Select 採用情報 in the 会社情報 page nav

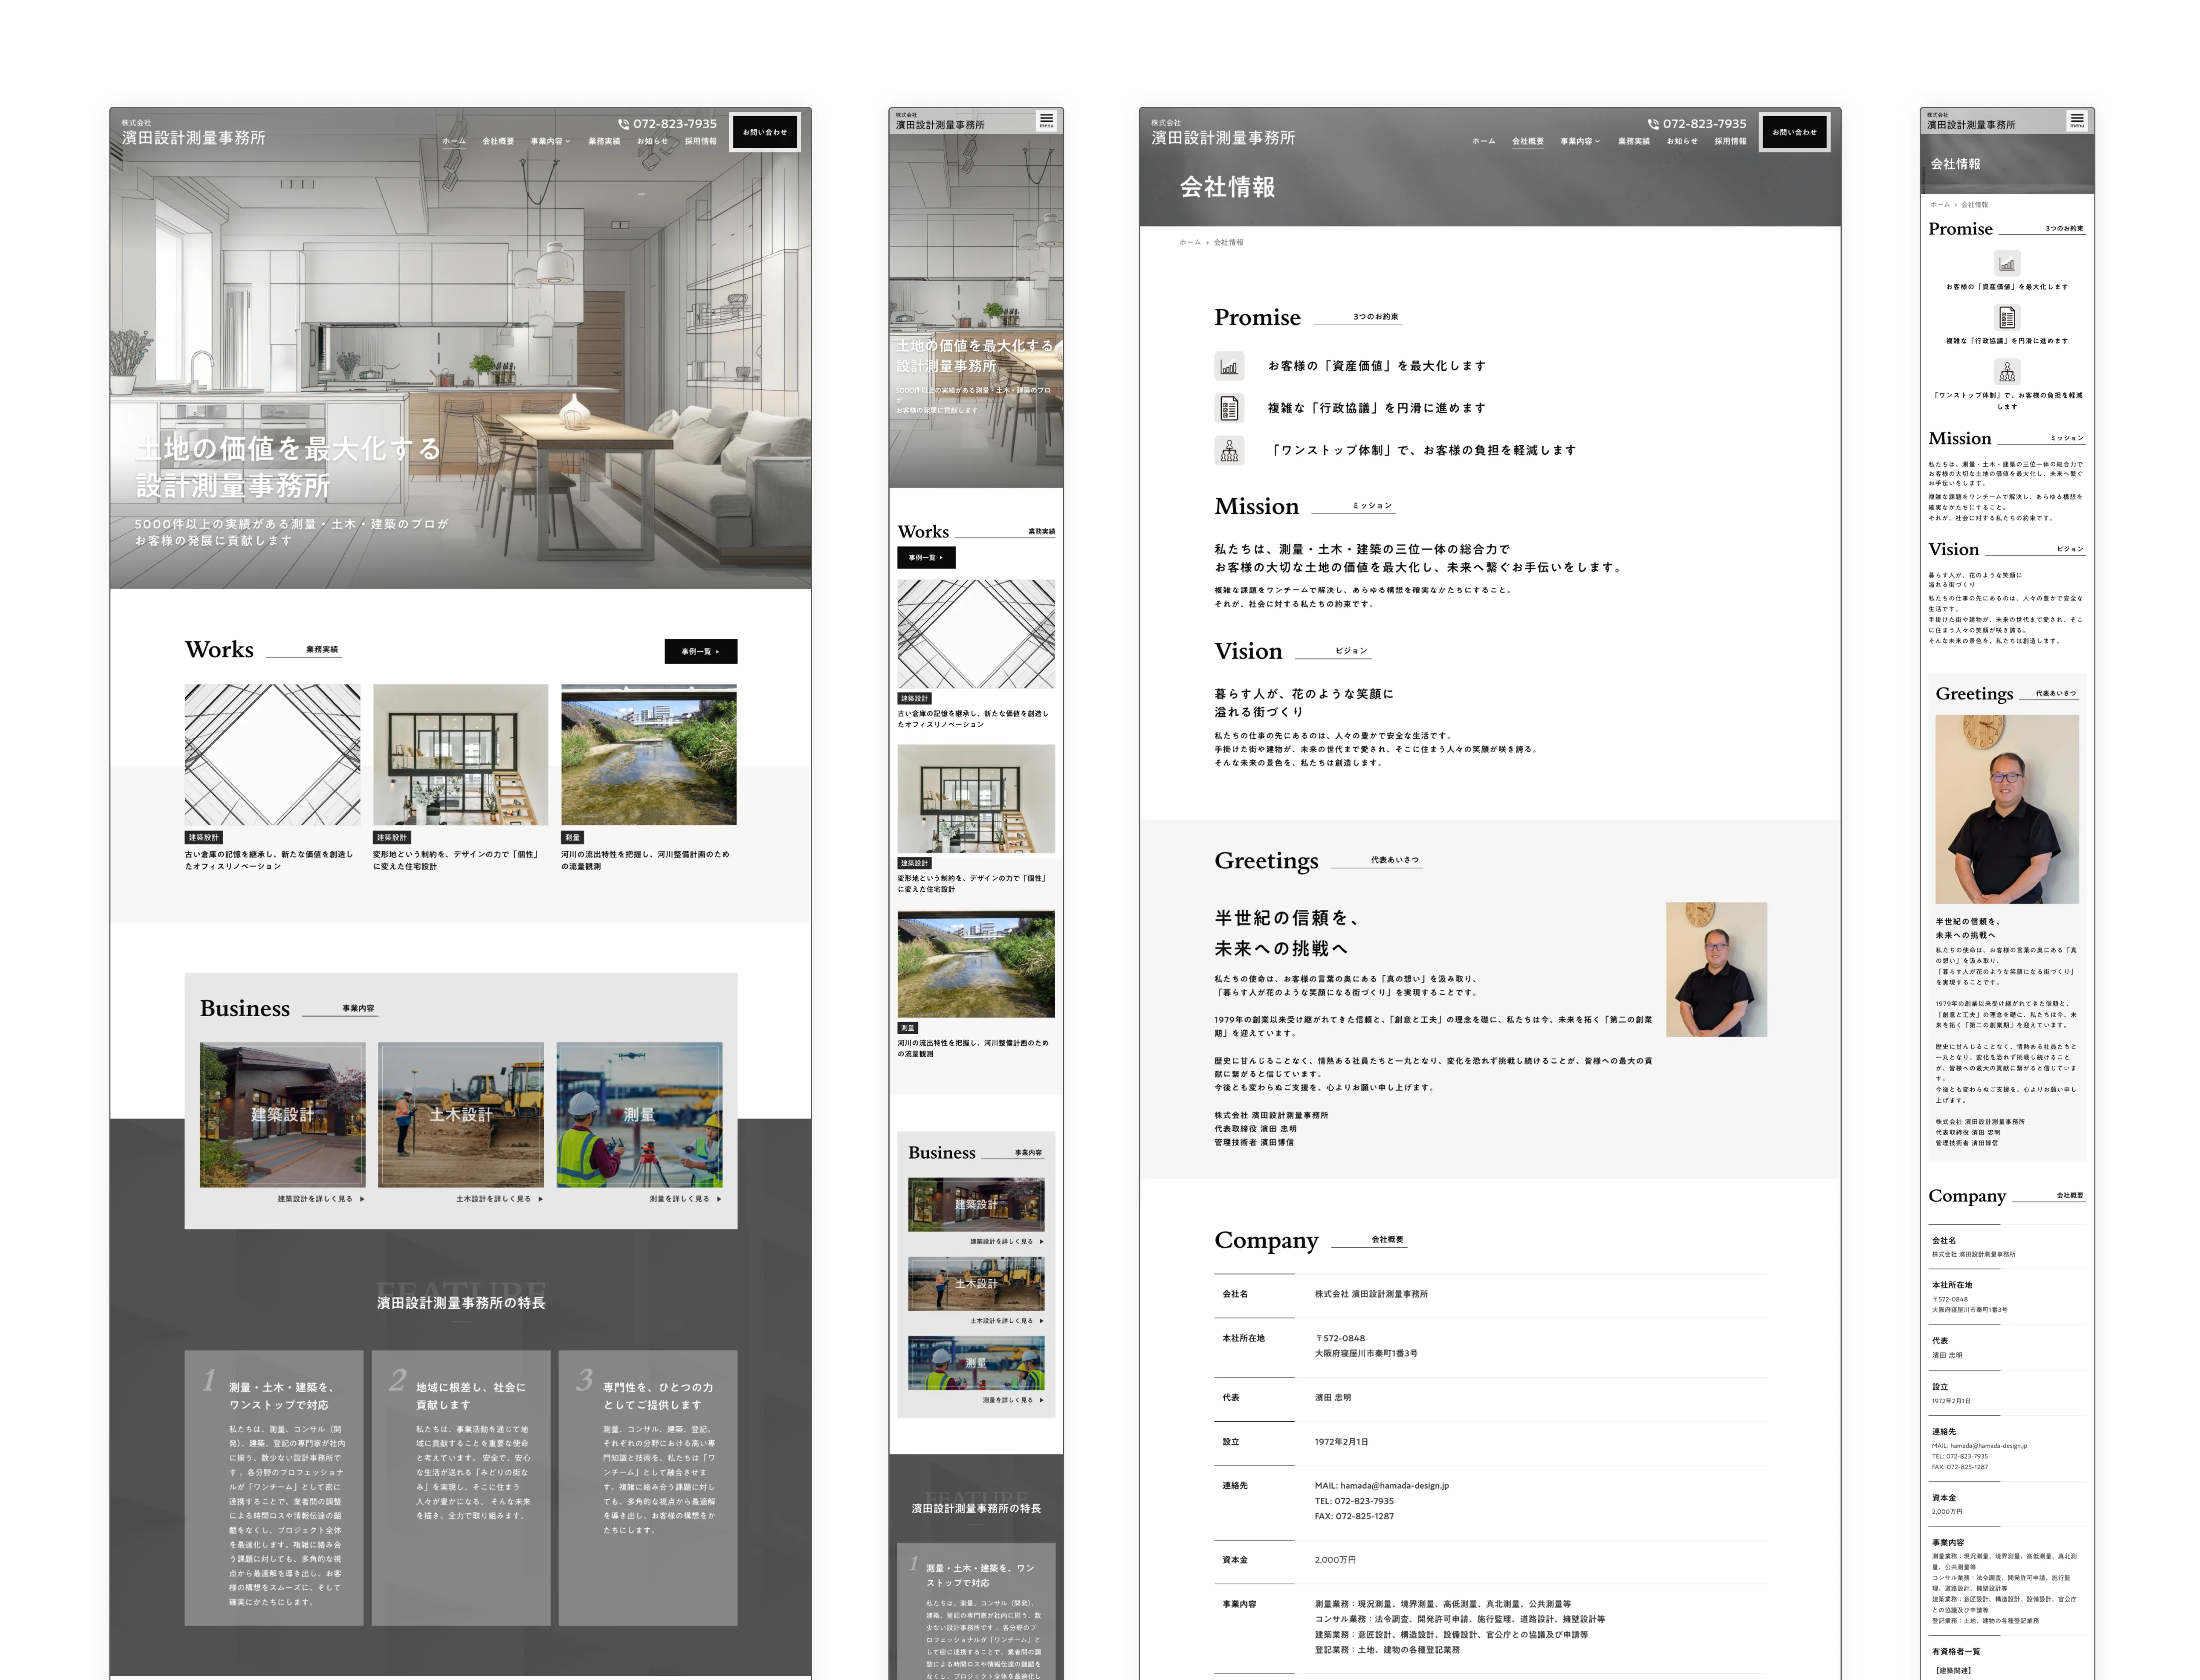pos(1730,142)
